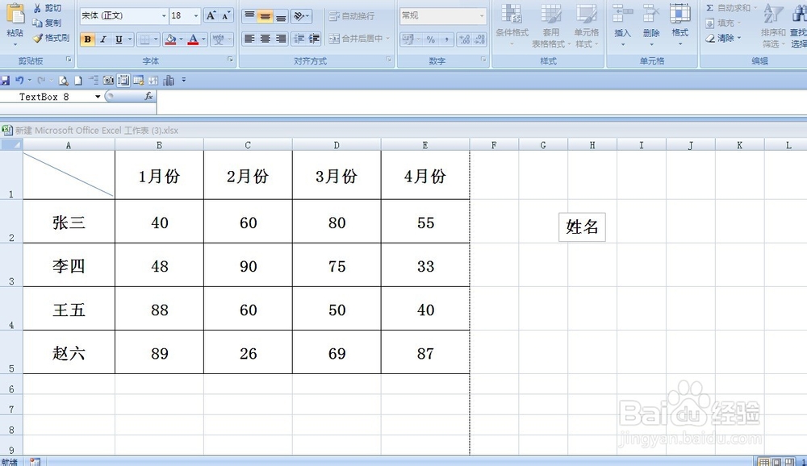Toggle Underline formatting

(119, 39)
